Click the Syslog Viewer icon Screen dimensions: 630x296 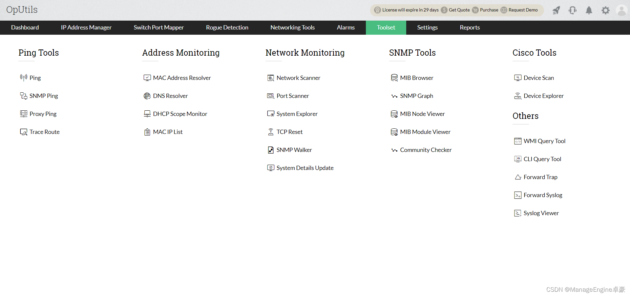[518, 213]
